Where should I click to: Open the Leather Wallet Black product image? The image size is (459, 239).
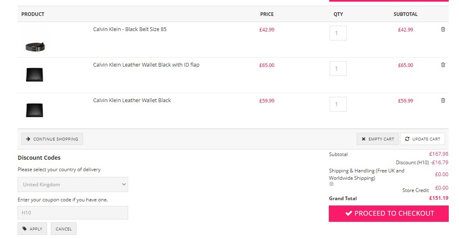pyautogui.click(x=34, y=110)
